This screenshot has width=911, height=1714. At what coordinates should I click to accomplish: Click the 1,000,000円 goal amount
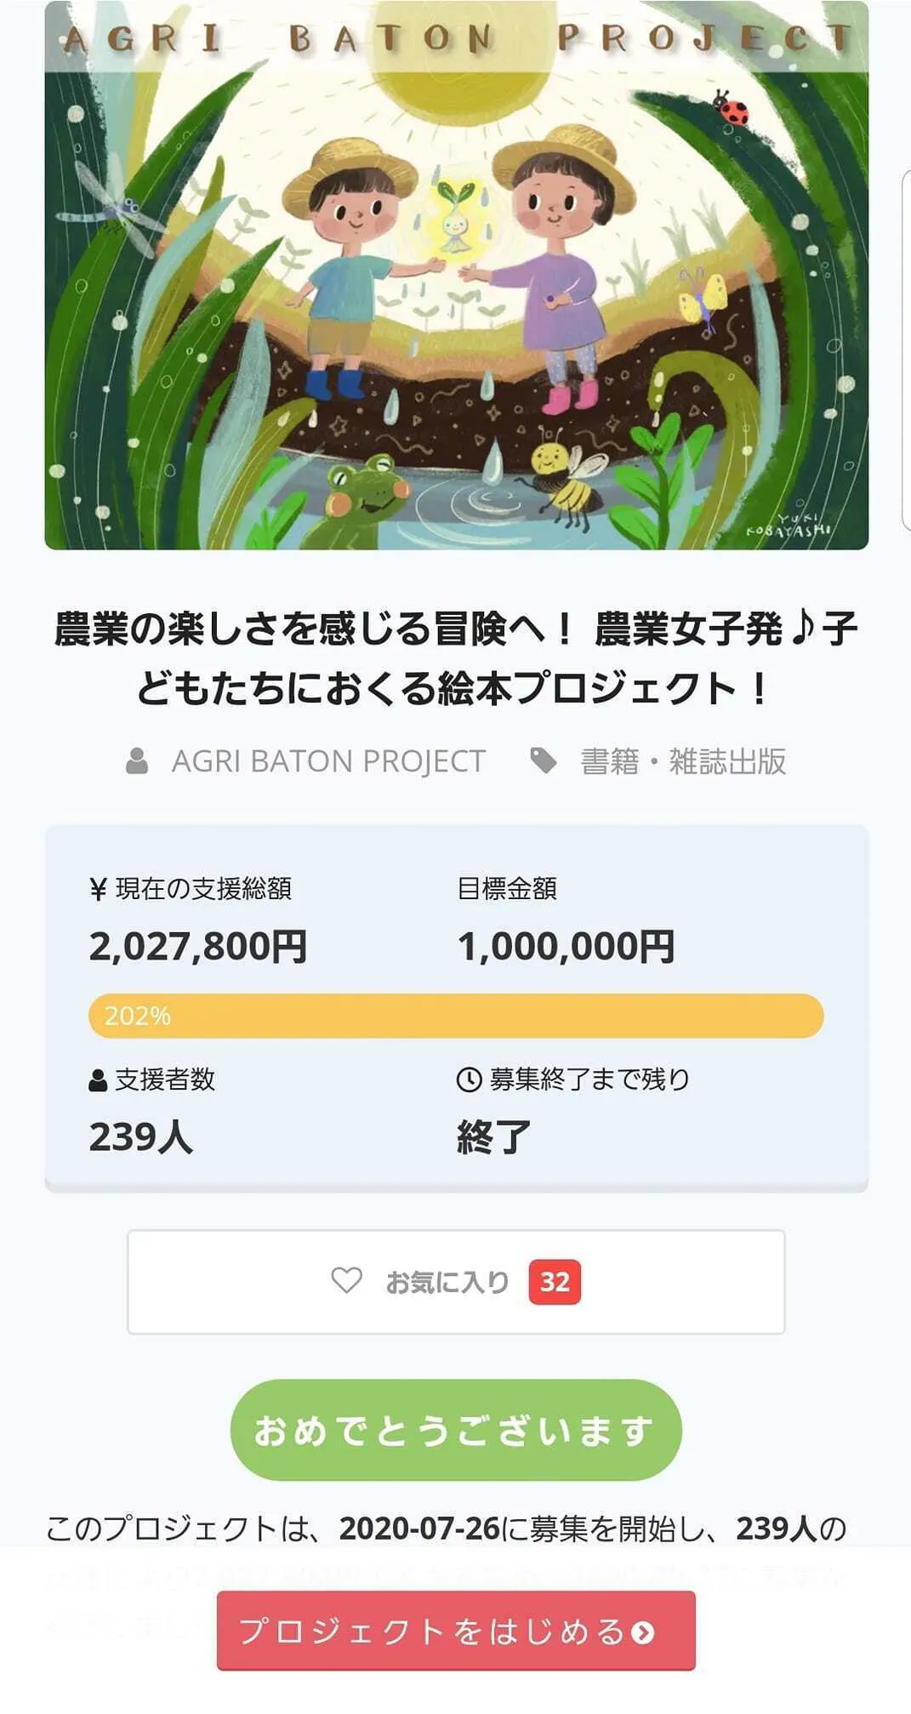(x=567, y=947)
